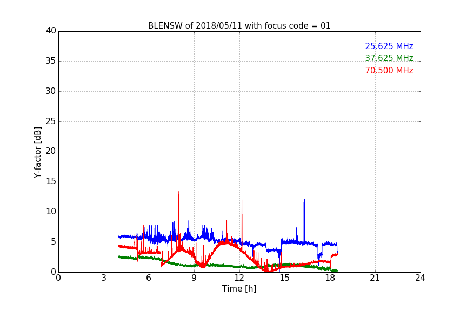Click the y-axis tick label '35'
Screen dimensions: 467x311
(51, 61)
